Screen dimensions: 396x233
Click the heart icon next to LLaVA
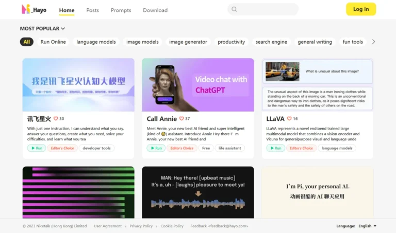[289, 118]
